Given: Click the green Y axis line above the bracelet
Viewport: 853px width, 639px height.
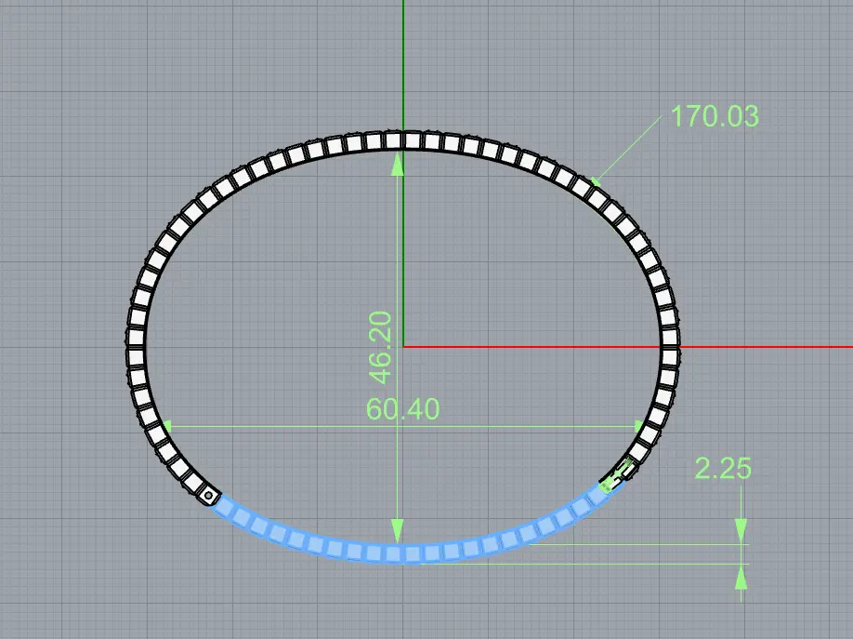Looking at the screenshot, I should click(403, 65).
